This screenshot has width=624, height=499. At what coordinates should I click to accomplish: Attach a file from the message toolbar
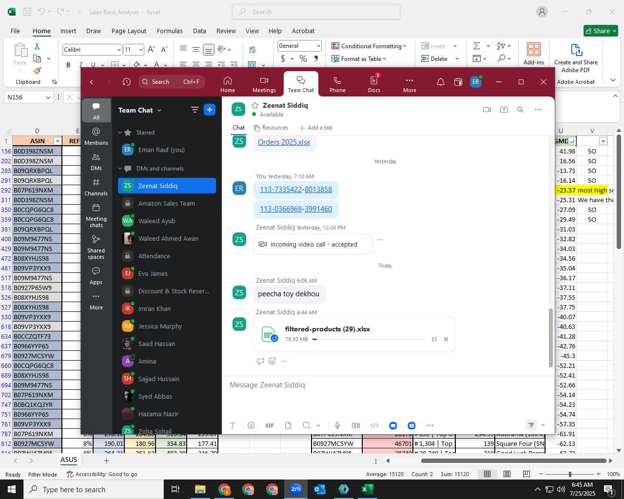coord(288,425)
